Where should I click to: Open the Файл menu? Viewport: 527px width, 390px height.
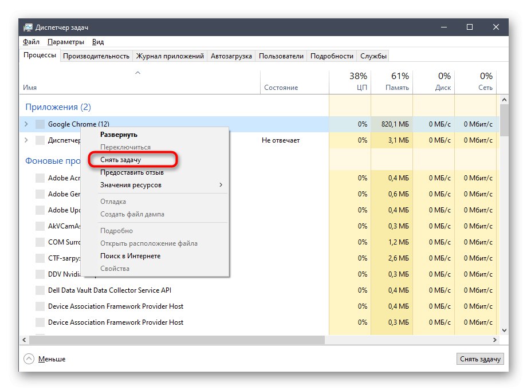[x=31, y=42]
